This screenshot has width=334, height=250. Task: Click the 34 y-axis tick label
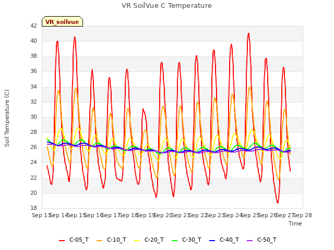(x=33, y=86)
